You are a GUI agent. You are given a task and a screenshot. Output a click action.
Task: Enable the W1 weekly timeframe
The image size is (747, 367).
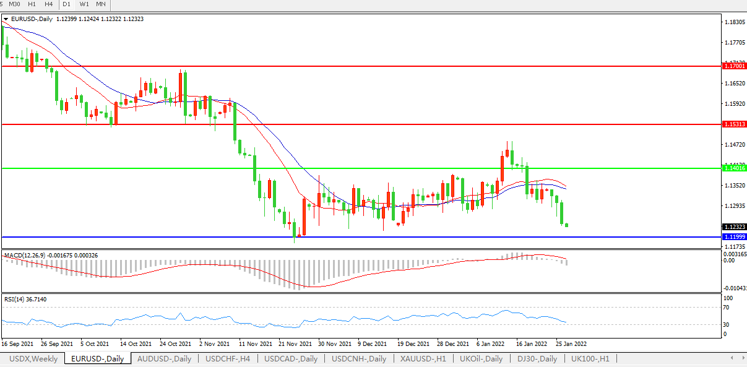pos(84,4)
